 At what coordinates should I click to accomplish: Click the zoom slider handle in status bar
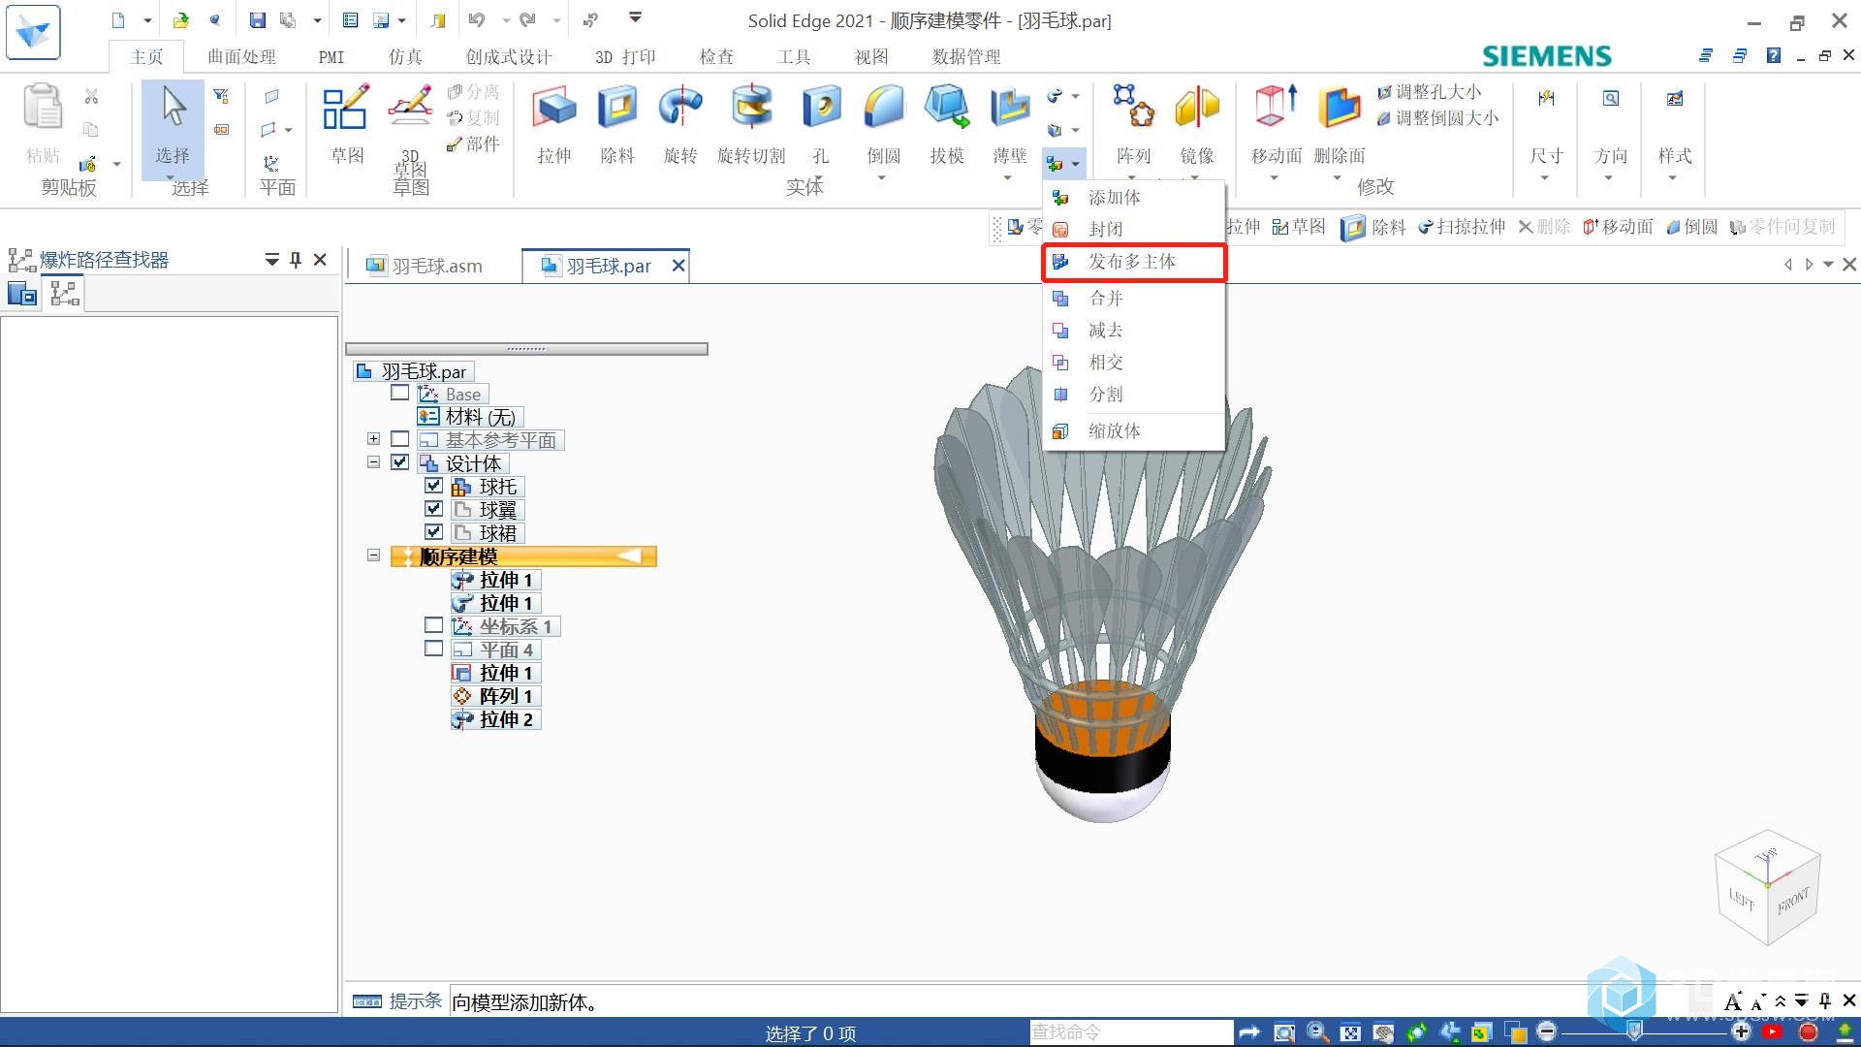(1634, 1032)
